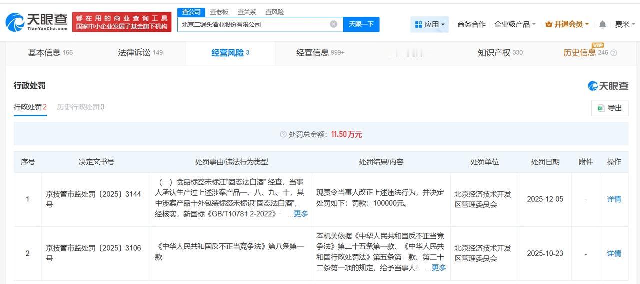This screenshot has width=640, height=284.
Task: Select the 行政处罚 2 sub-tab
Action: [x=30, y=107]
